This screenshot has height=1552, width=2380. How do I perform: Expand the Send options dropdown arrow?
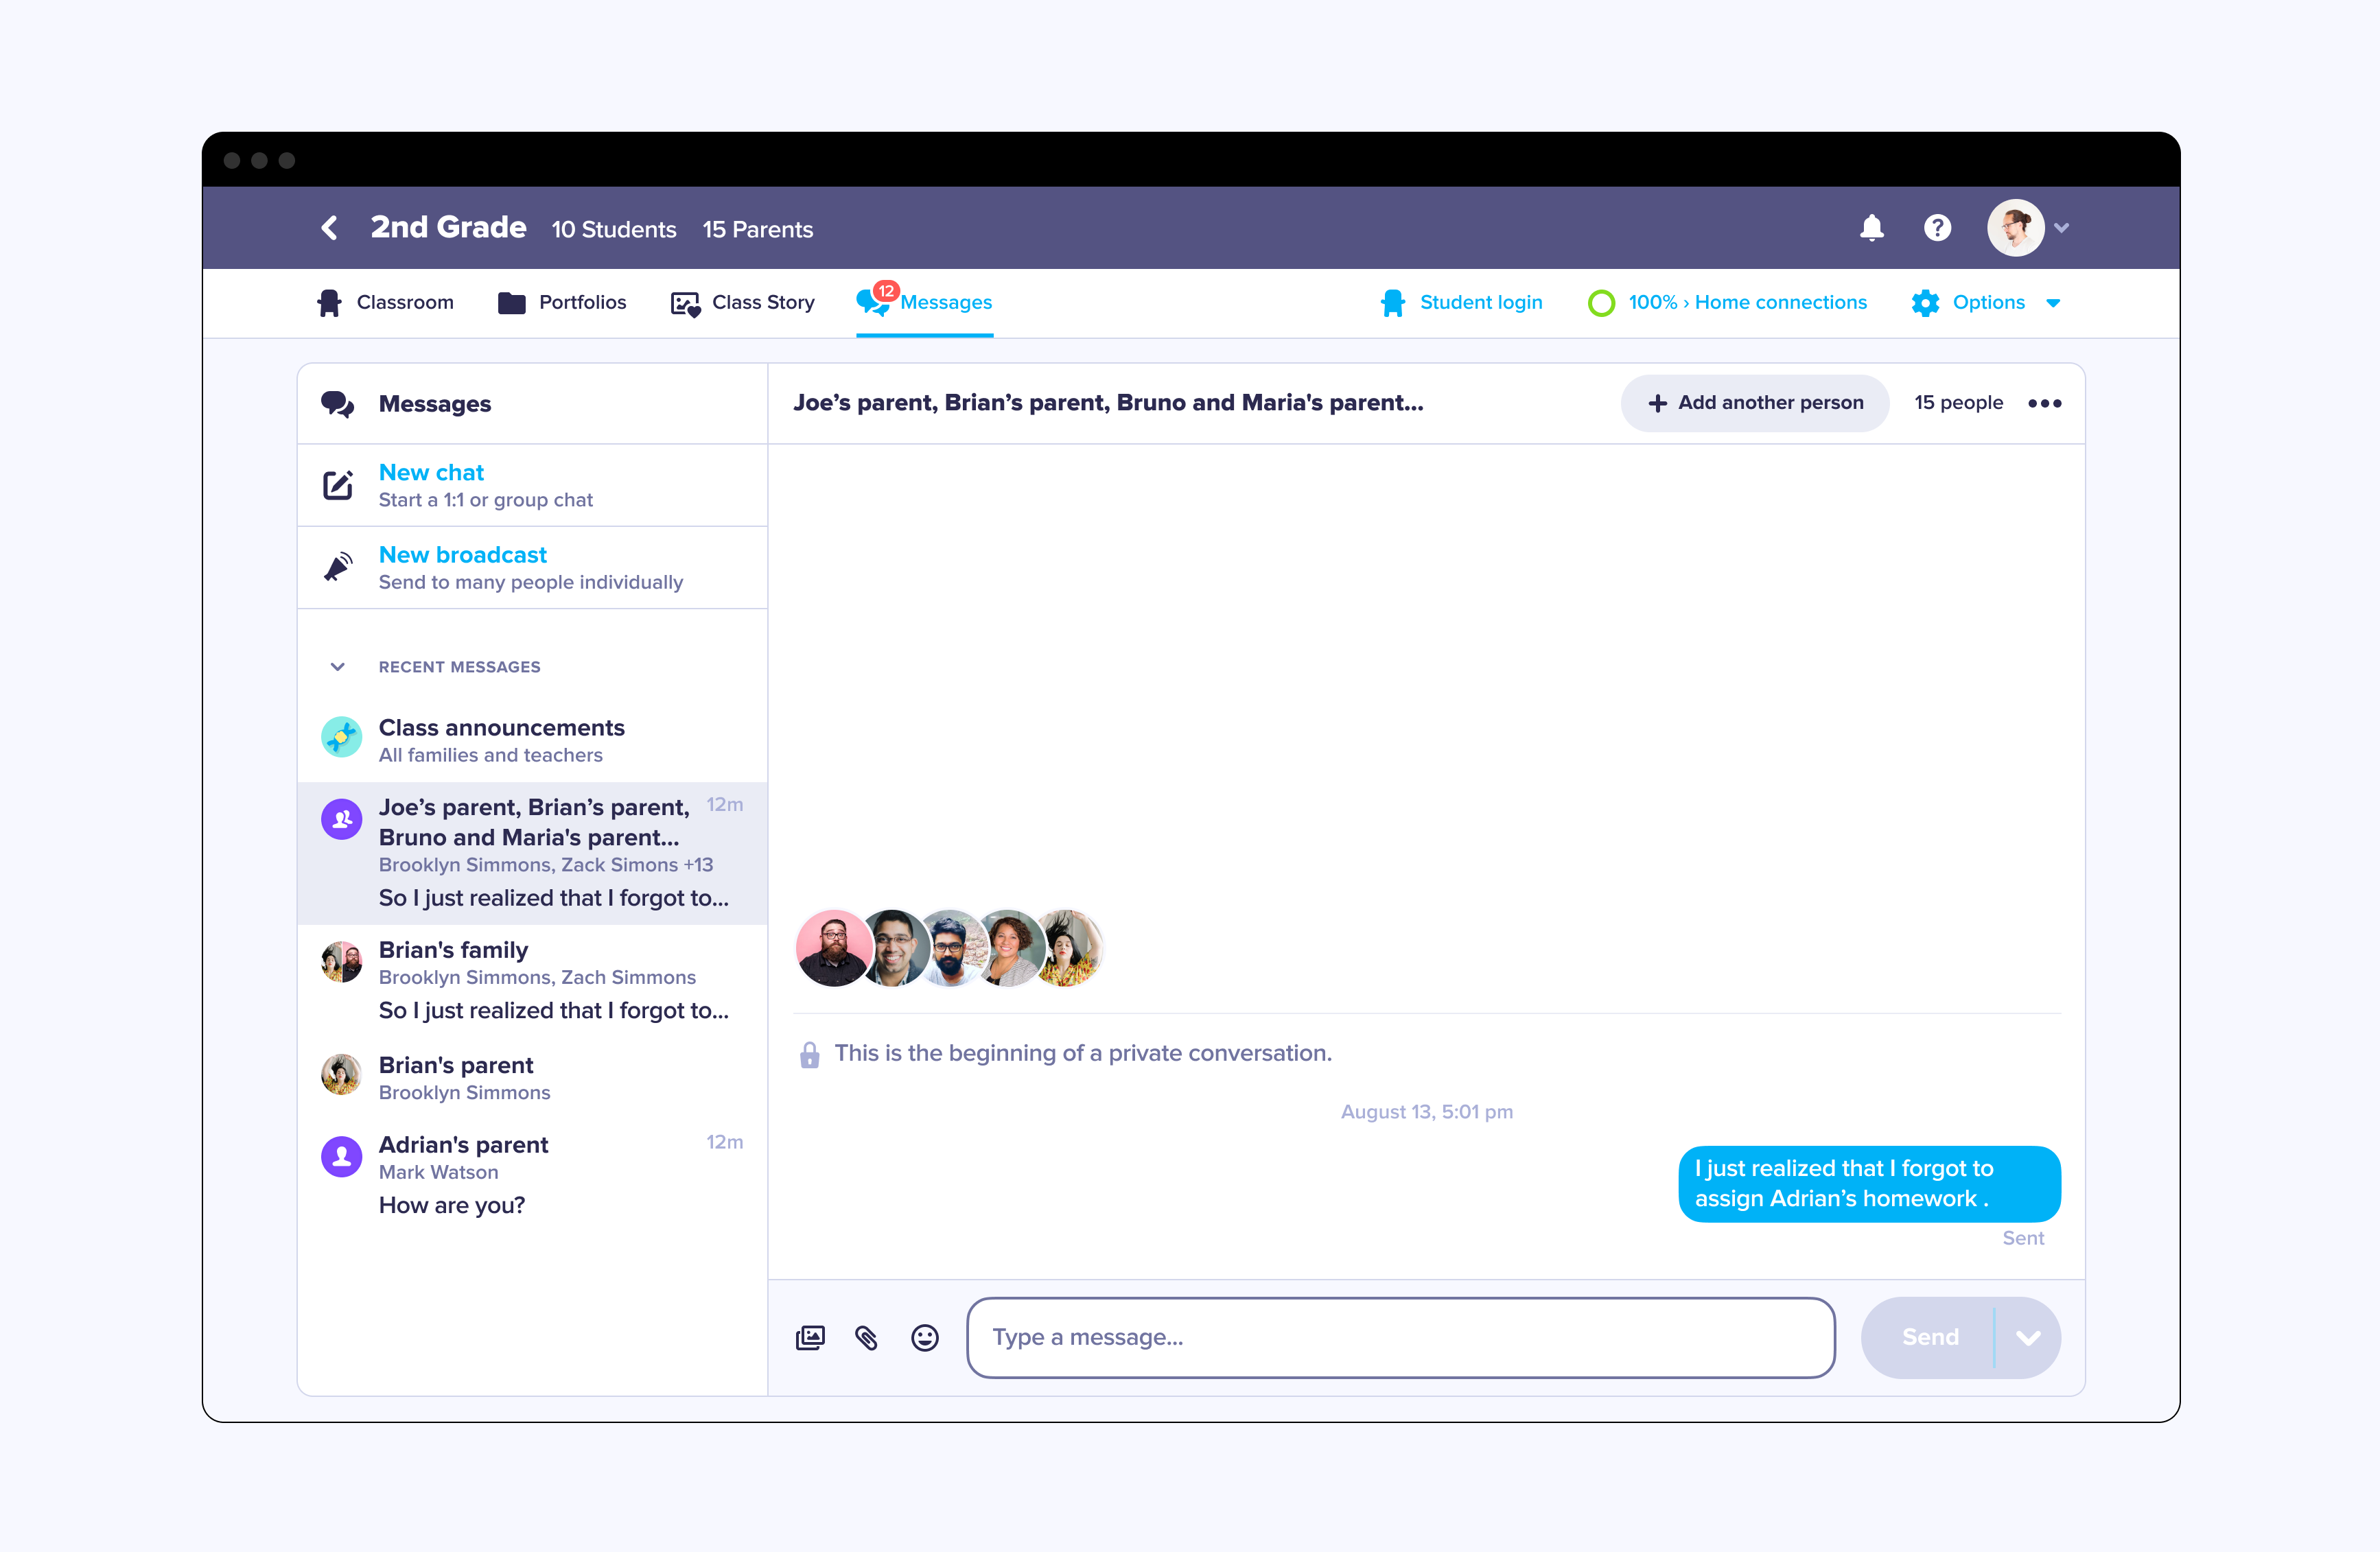[2028, 1338]
